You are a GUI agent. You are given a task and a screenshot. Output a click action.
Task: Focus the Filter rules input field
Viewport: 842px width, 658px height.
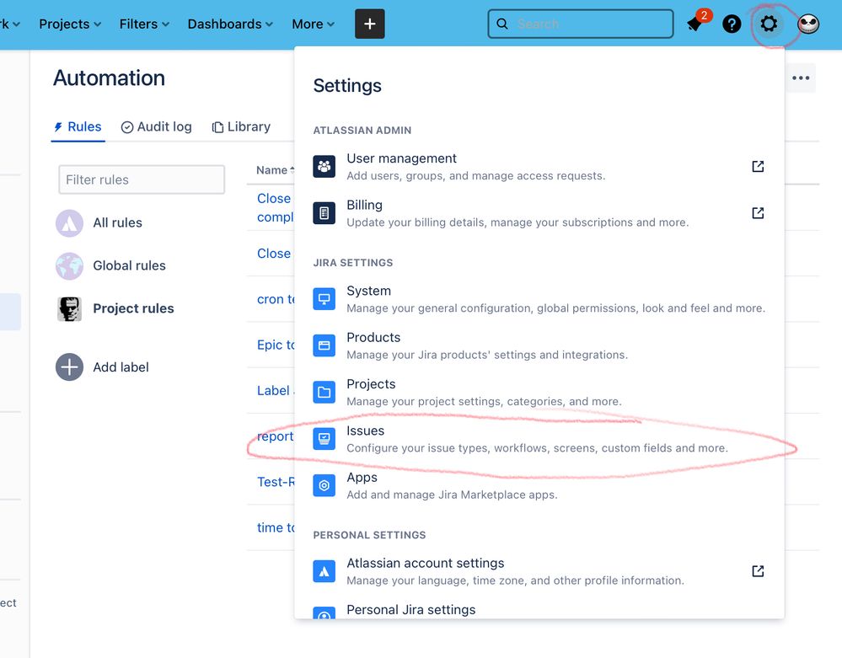pyautogui.click(x=142, y=179)
